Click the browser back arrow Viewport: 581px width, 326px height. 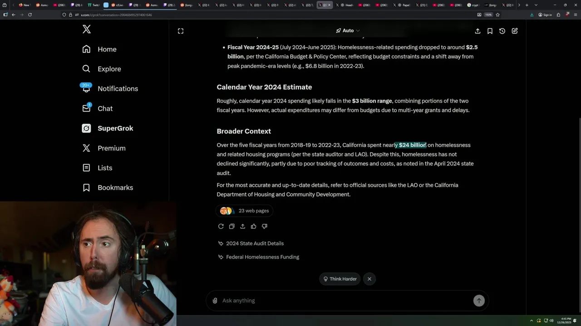[x=14, y=14]
